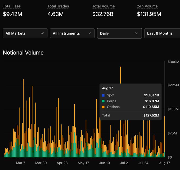Click the $0 y-axis label
This screenshot has height=170, width=180.
170,157
